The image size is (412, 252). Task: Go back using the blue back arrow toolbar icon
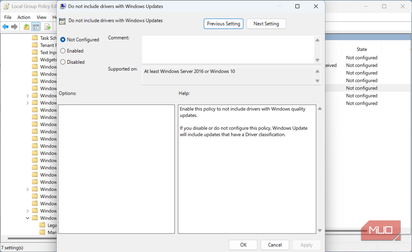pos(6,27)
